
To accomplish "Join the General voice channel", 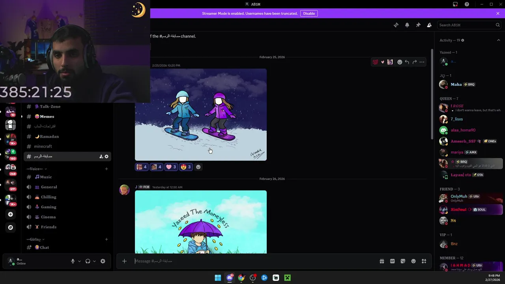I will (x=67, y=187).
